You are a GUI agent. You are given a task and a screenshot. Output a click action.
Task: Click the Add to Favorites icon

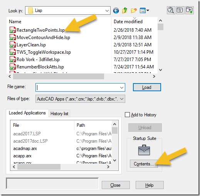(x=190, y=10)
